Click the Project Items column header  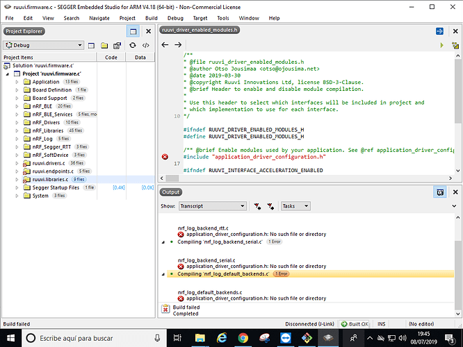pos(49,57)
